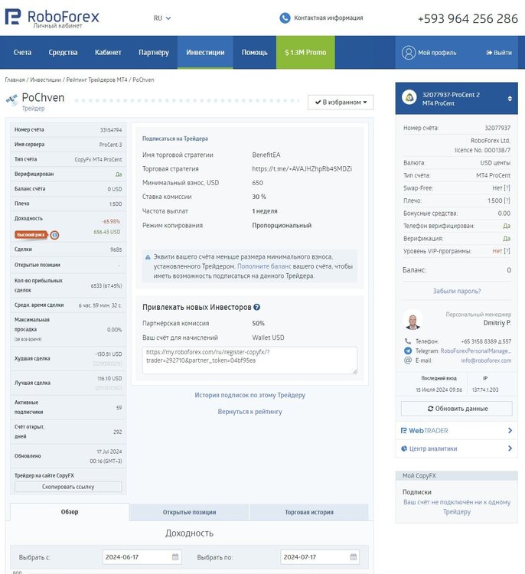Click the Выйти logout icon

coord(489,53)
